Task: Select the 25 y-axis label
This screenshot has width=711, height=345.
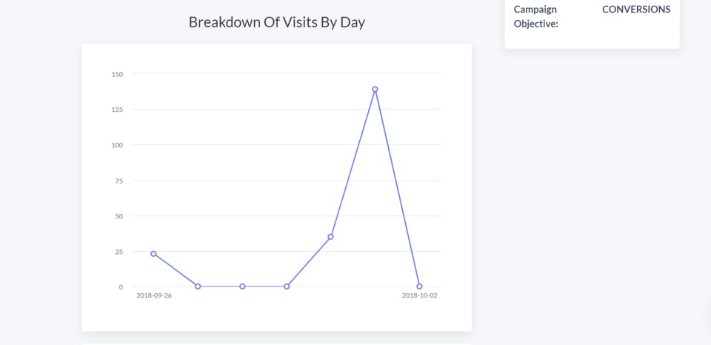Action: [118, 252]
